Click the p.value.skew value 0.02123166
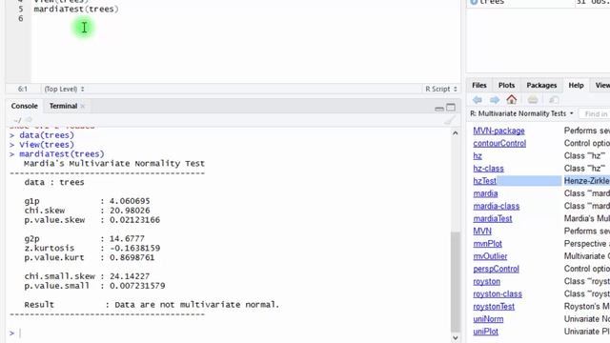Image resolution: width=610 pixels, height=343 pixels. tap(134, 220)
